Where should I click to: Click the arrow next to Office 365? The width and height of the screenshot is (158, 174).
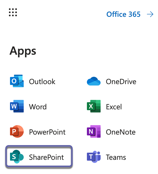coord(150,14)
